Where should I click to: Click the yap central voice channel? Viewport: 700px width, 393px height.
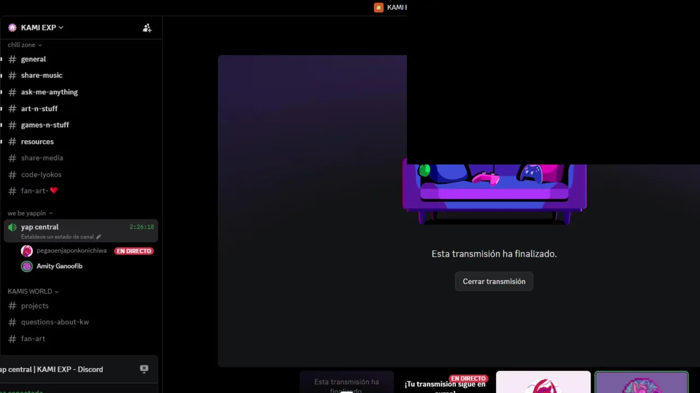click(x=81, y=231)
